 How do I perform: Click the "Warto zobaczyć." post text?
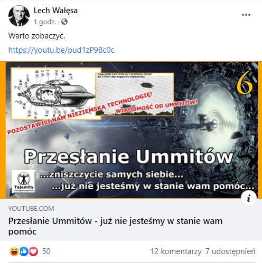pos(36,36)
